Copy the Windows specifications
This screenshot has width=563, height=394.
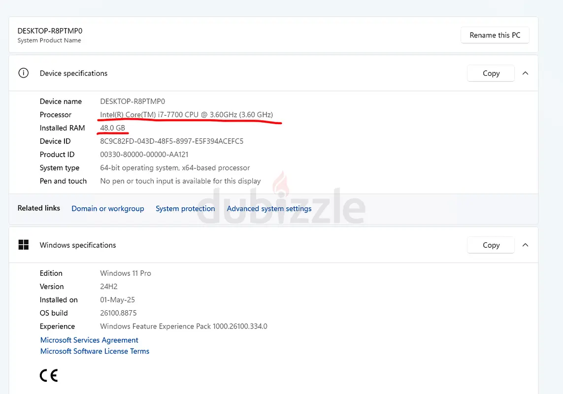(491, 245)
